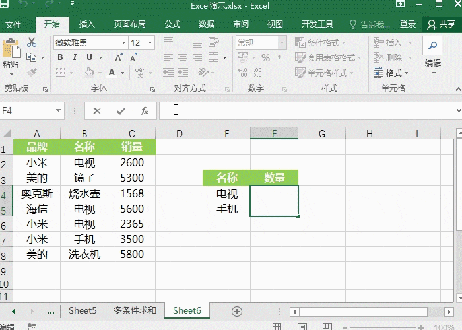The image size is (462, 330).
Task: Click the 插入 insert cells button
Action: [393, 42]
